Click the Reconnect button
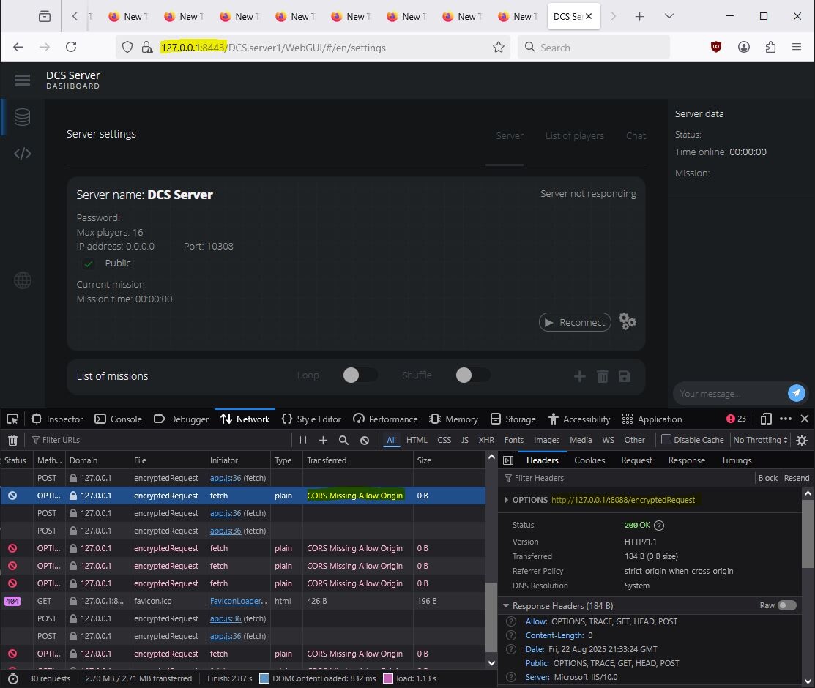Image resolution: width=815 pixels, height=688 pixels. coord(575,322)
